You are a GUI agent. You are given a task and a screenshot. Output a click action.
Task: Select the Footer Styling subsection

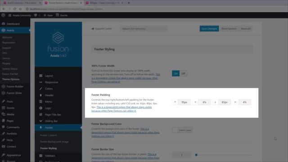(x=49, y=148)
